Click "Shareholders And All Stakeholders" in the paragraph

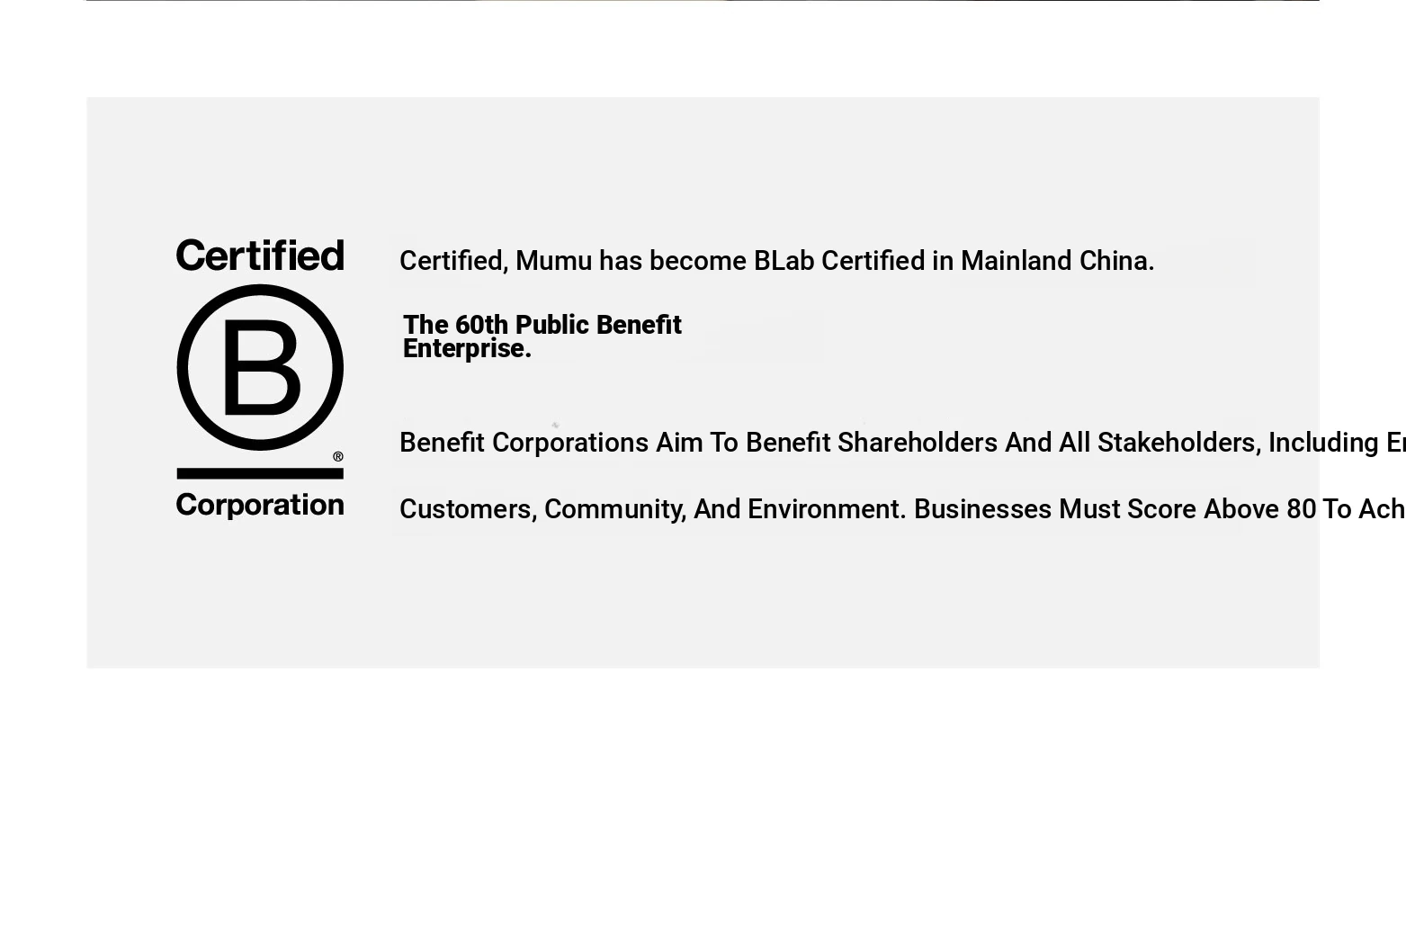[1046, 443]
